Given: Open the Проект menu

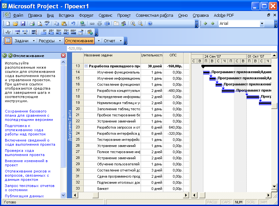Looking at the screenshot, I should (x=124, y=15).
